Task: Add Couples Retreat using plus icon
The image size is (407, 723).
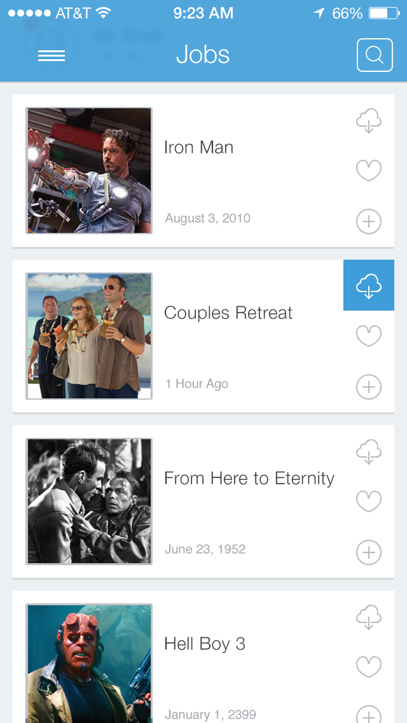Action: [x=369, y=387]
